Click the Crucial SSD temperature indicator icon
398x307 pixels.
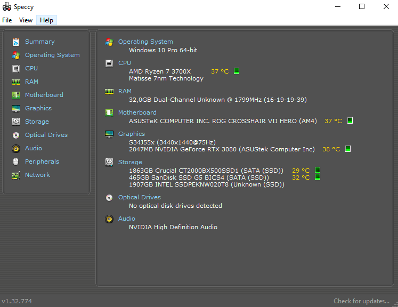point(318,170)
